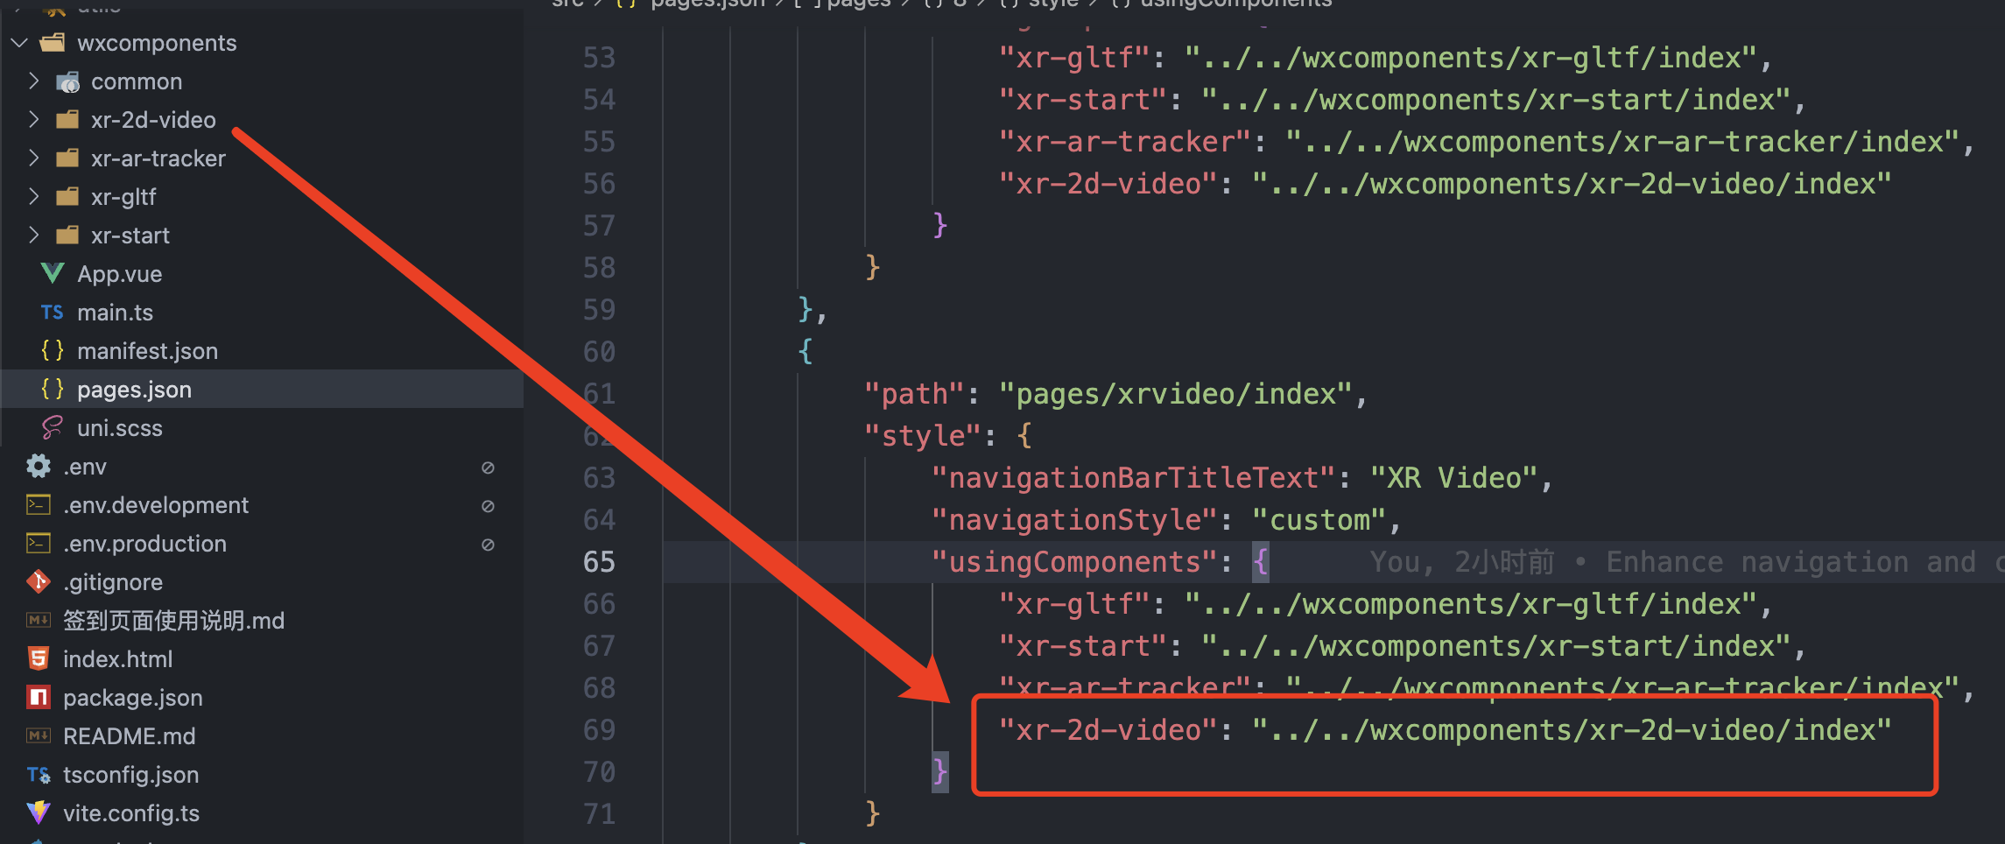The width and height of the screenshot is (2005, 844).
Task: Collapse the wxcomponents folder
Action: click(x=20, y=42)
